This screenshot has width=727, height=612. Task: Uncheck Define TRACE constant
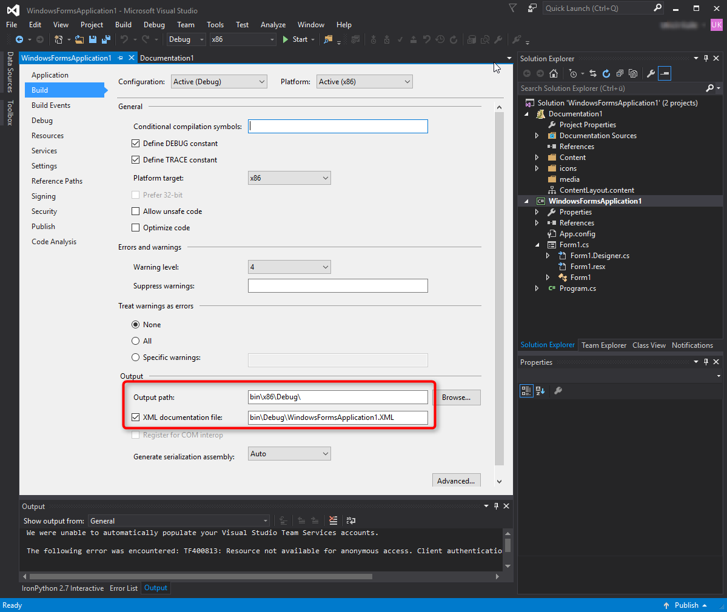pyautogui.click(x=135, y=160)
